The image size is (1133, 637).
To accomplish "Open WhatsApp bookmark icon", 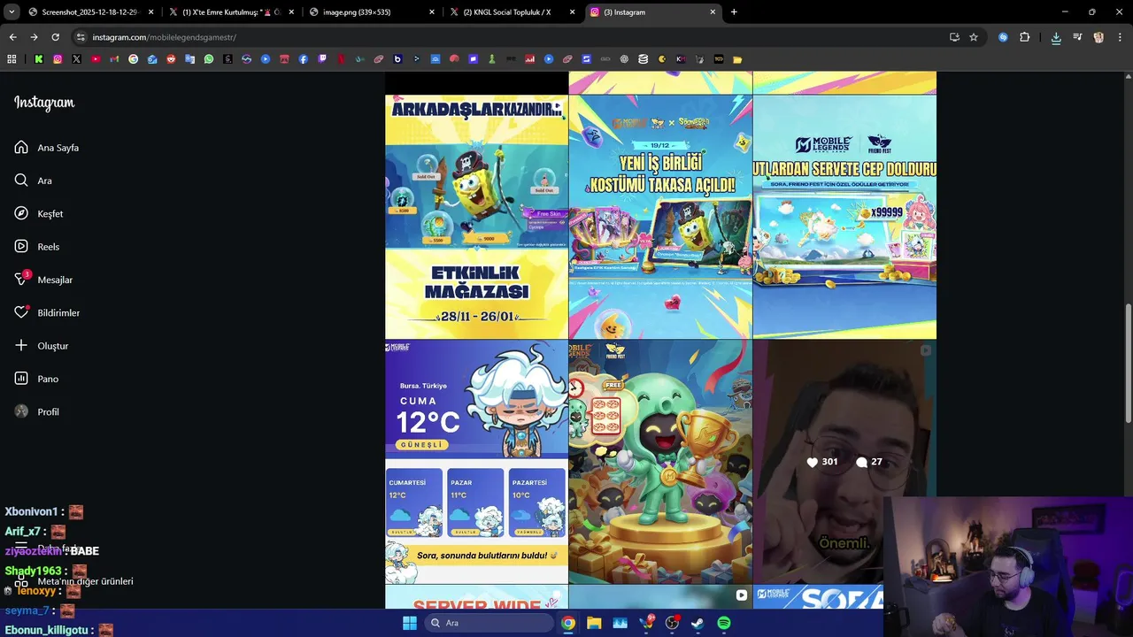I will pyautogui.click(x=209, y=59).
